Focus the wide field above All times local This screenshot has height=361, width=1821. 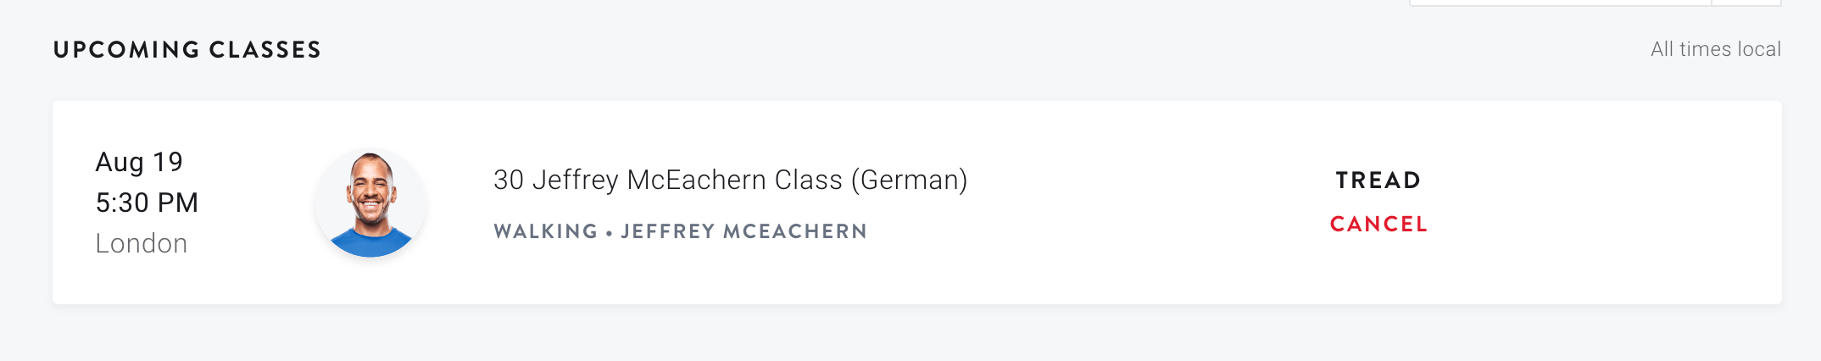click(x=1560, y=3)
